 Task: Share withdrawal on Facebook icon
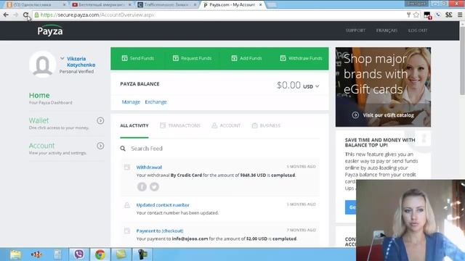tap(142, 187)
